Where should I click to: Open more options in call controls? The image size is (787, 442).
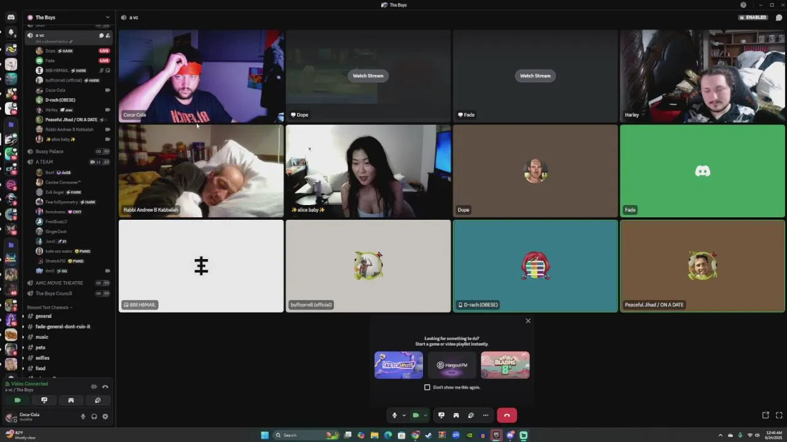click(486, 415)
